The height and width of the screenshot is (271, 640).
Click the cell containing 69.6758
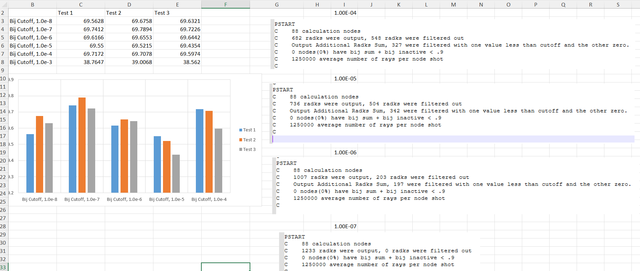pyautogui.click(x=129, y=21)
